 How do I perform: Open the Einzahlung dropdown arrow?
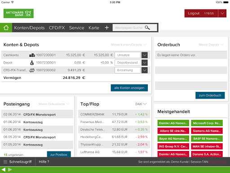click(x=145, y=70)
